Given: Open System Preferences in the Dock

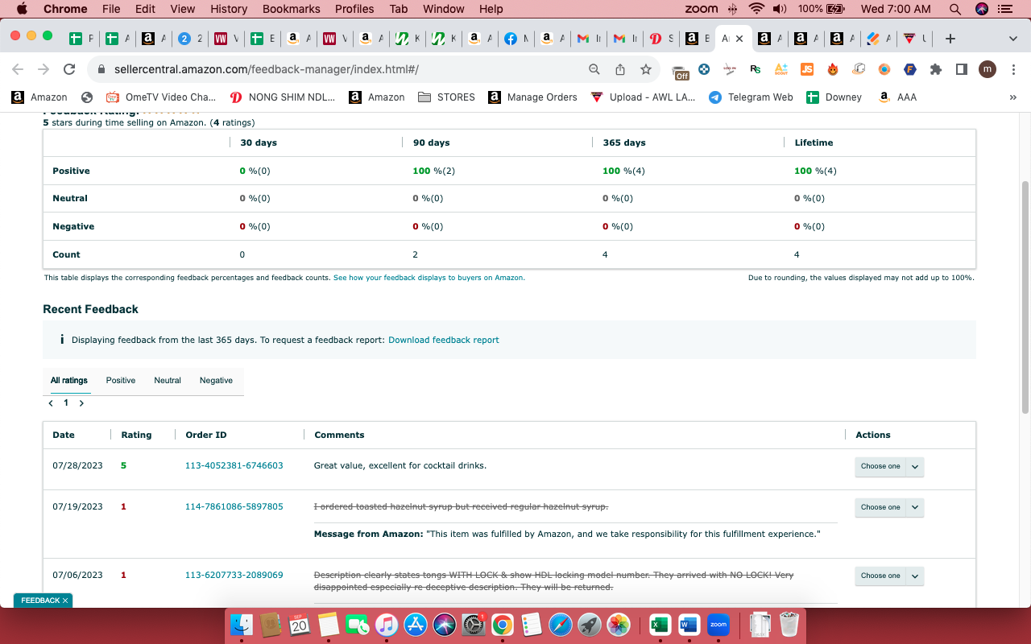Looking at the screenshot, I should 474,624.
